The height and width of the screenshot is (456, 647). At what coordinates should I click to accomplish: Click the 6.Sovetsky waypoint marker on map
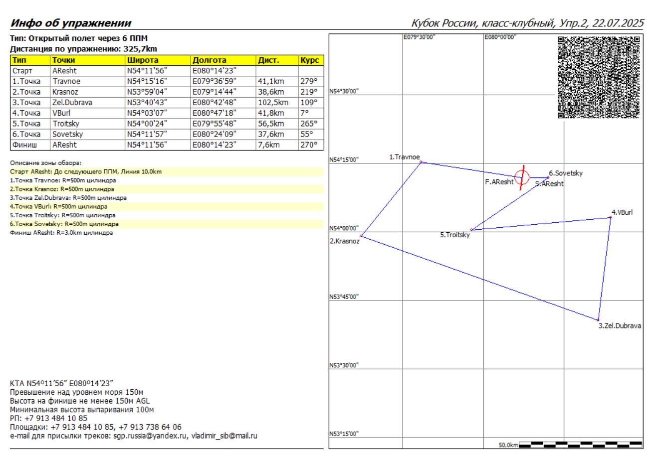548,177
